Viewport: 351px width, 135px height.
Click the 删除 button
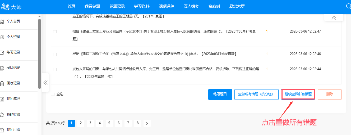[x=330, y=94]
